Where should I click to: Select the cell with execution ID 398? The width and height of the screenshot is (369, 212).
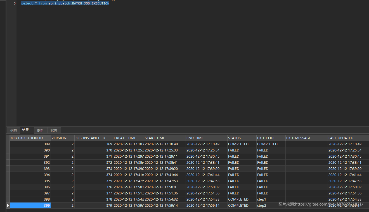pos(30,199)
